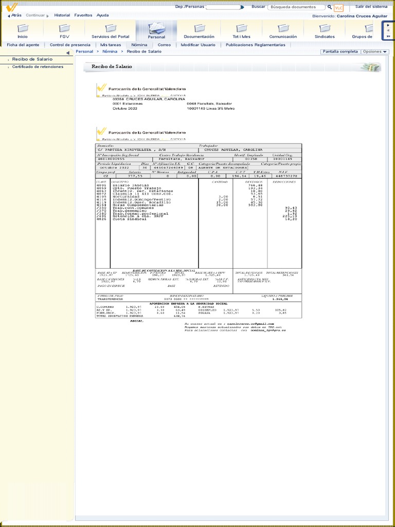Click the 'TRANSFERENCIA' payment method text
Screen dimensions: 395x527
[x=110, y=299]
